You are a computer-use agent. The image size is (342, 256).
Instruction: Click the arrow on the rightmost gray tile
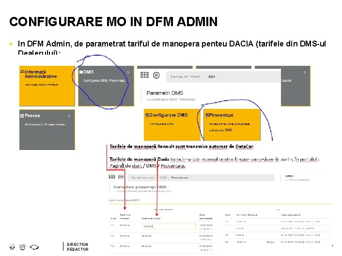305,72
